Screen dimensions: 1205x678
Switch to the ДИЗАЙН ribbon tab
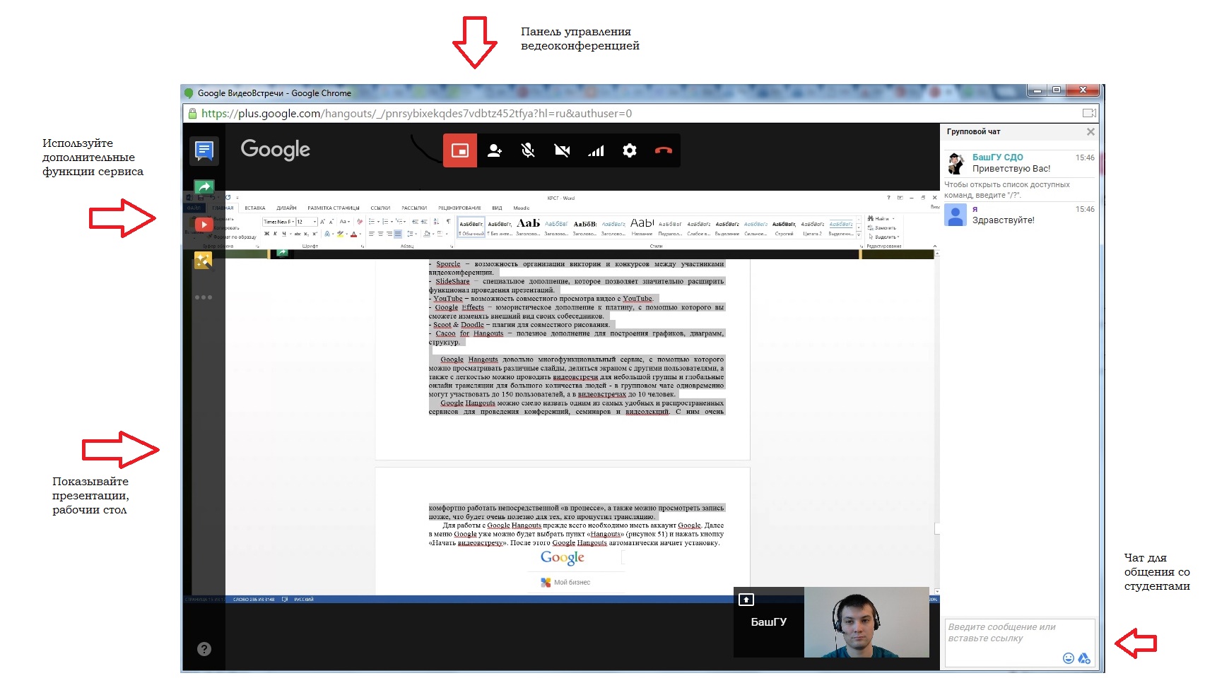(x=286, y=208)
